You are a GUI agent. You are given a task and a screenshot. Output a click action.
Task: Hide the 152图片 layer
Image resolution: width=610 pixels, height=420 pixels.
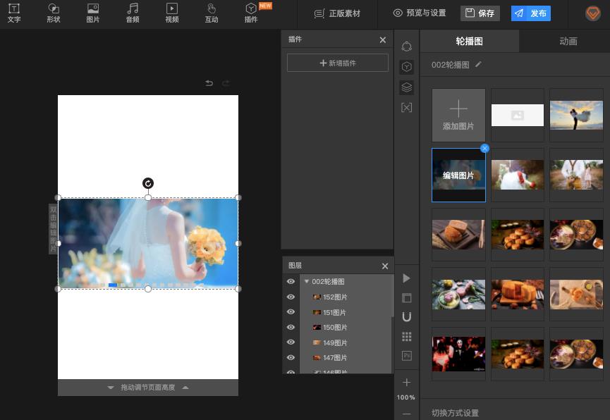pos(291,297)
